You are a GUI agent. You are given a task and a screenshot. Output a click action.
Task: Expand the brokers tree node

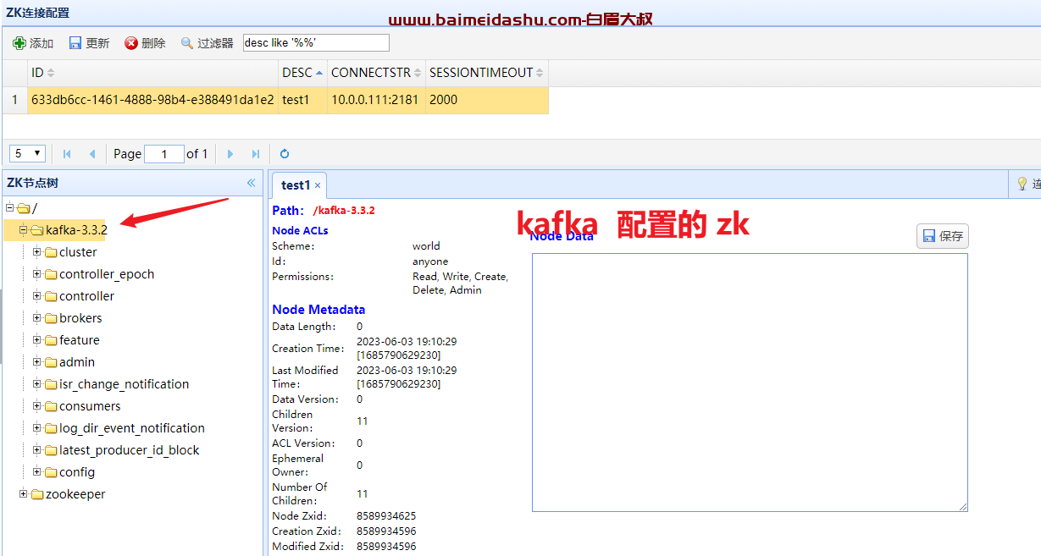click(37, 317)
